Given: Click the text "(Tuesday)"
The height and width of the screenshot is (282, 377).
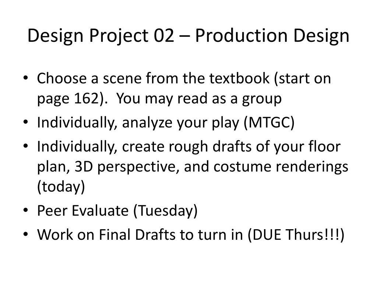Looking at the screenshot, I should click(x=165, y=211).
